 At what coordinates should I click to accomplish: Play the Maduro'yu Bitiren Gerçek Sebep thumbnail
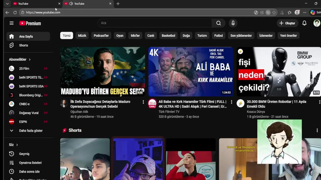pyautogui.click(x=103, y=72)
